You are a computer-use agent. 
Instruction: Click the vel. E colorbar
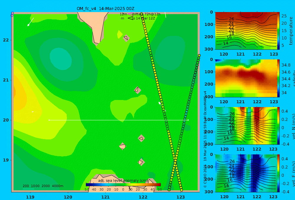coord(278,173)
